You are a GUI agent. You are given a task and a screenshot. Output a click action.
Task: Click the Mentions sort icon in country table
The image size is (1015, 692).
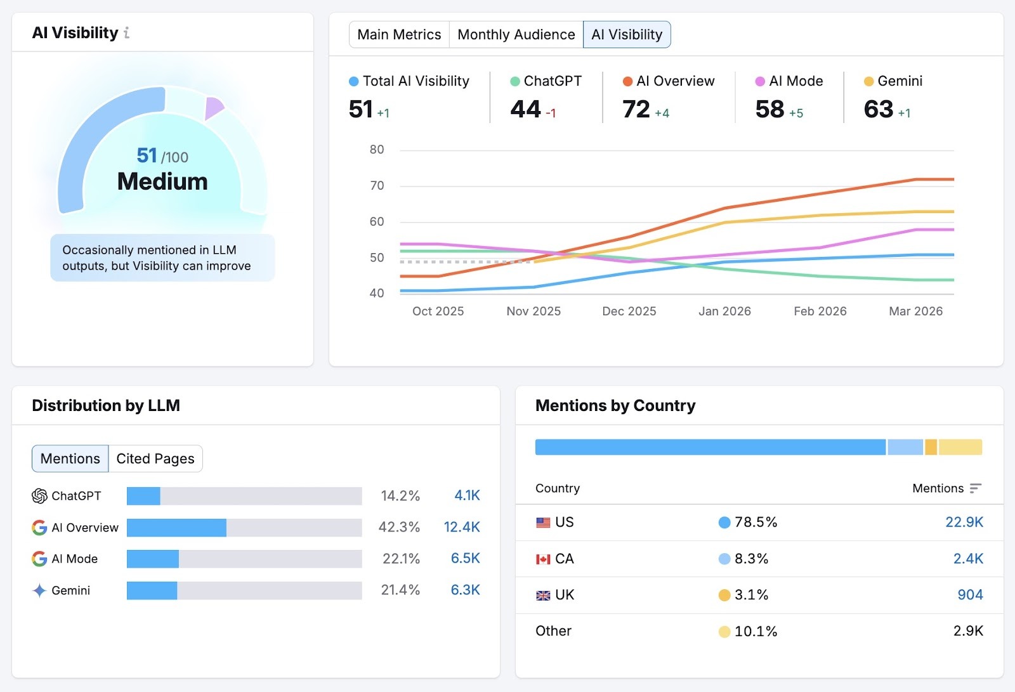click(975, 488)
